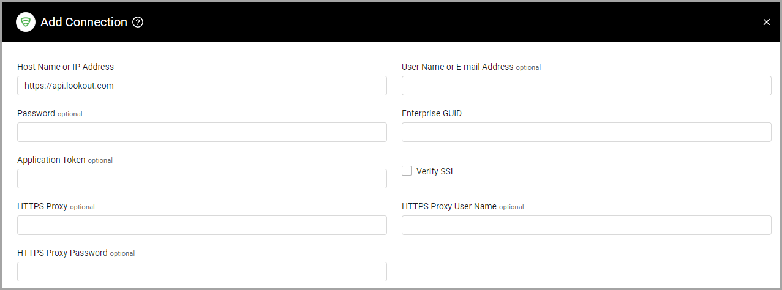Select the User Name or E-mail Address field
The width and height of the screenshot is (782, 290).
tap(587, 86)
